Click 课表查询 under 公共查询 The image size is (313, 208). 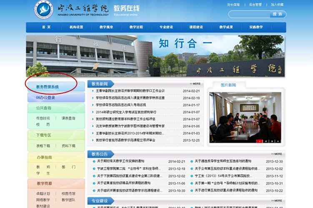(68, 118)
